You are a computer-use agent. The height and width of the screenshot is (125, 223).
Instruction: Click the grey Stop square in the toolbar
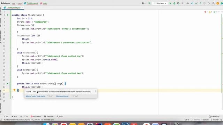tap(183, 3)
